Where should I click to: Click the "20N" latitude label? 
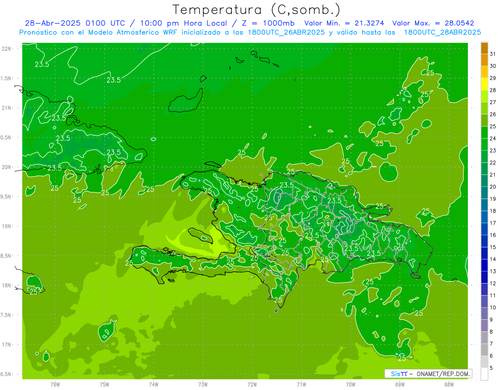click(x=6, y=167)
